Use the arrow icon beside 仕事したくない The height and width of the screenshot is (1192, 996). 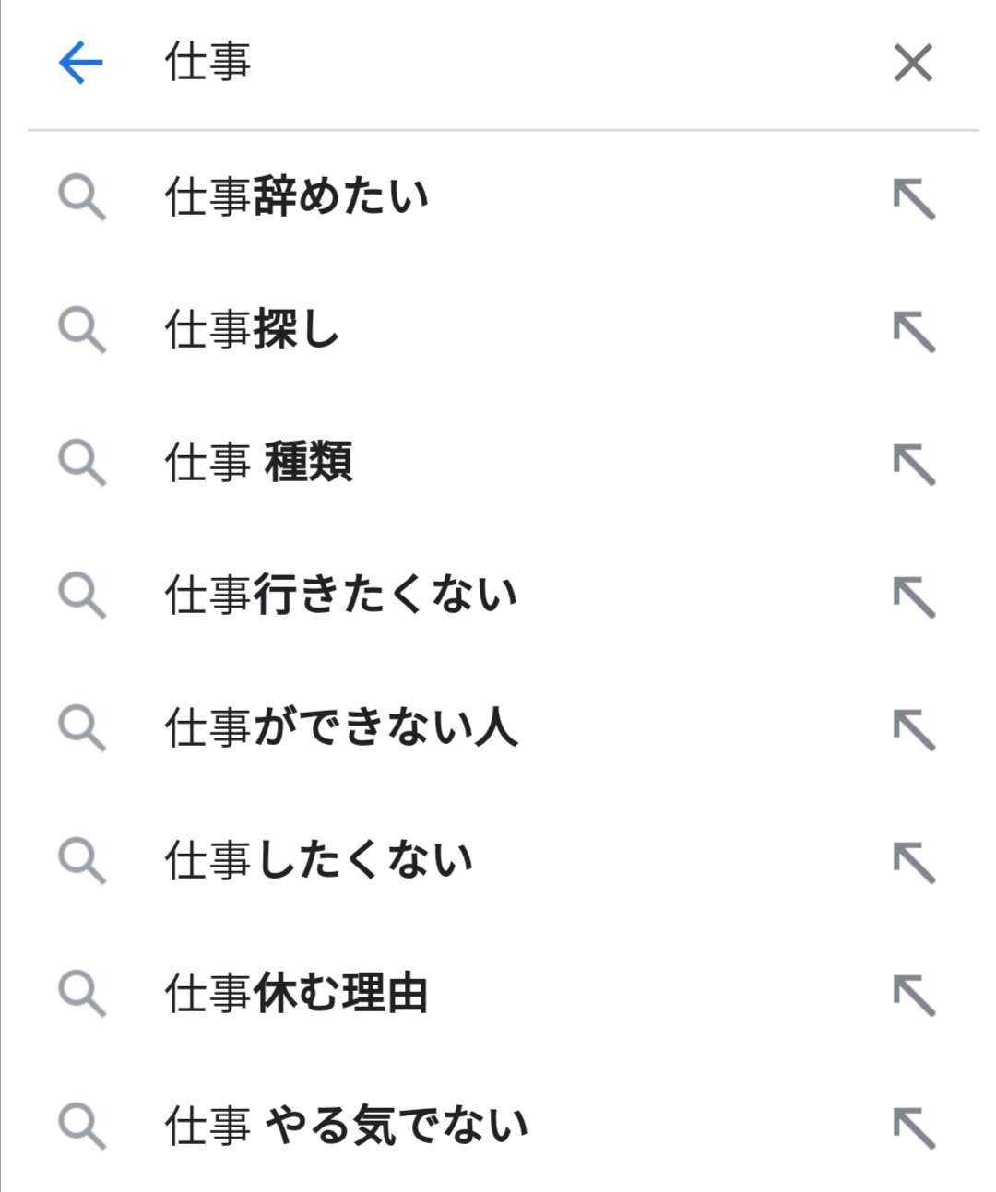[x=914, y=862]
